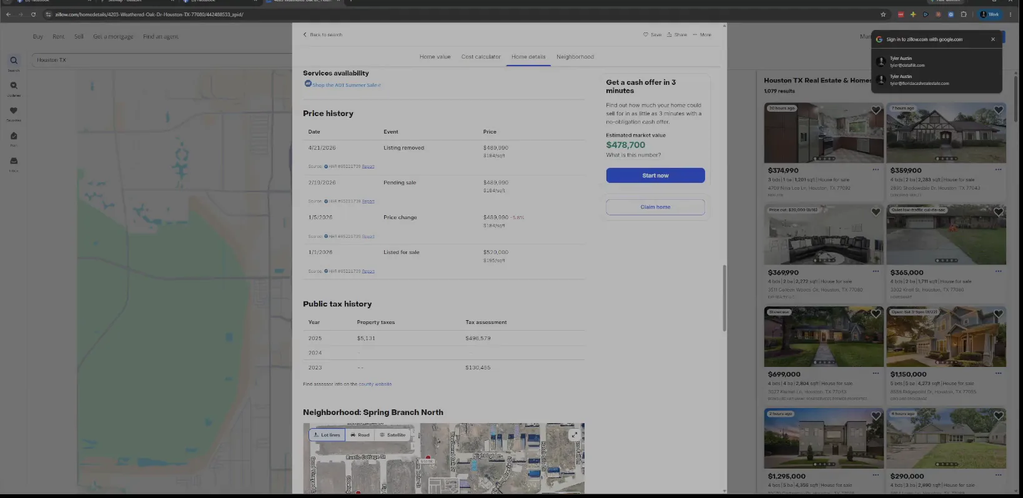The height and width of the screenshot is (498, 1023).
Task: Click the Buy menu in Zillow header
Action: [38, 37]
